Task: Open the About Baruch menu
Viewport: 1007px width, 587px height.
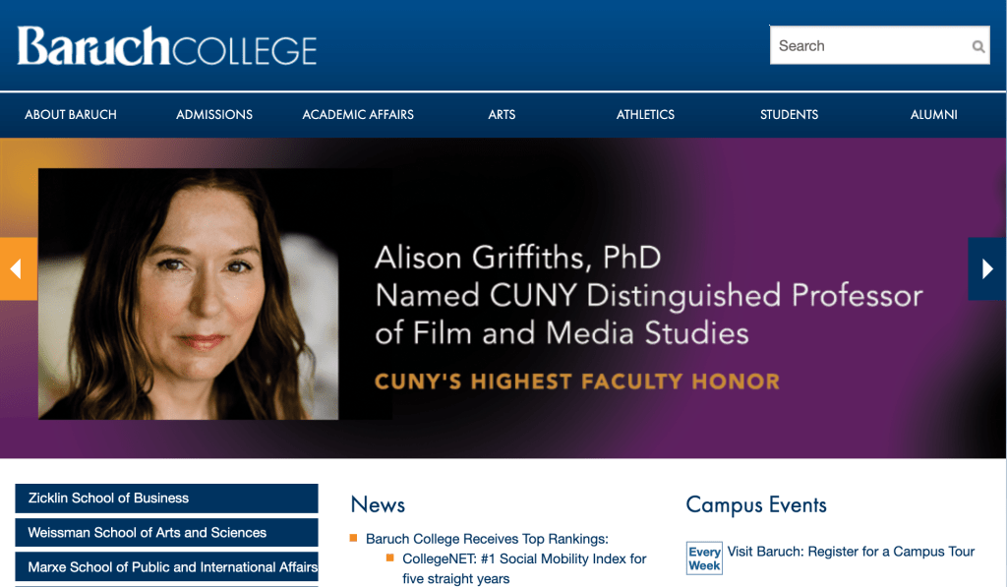Action: 71,115
